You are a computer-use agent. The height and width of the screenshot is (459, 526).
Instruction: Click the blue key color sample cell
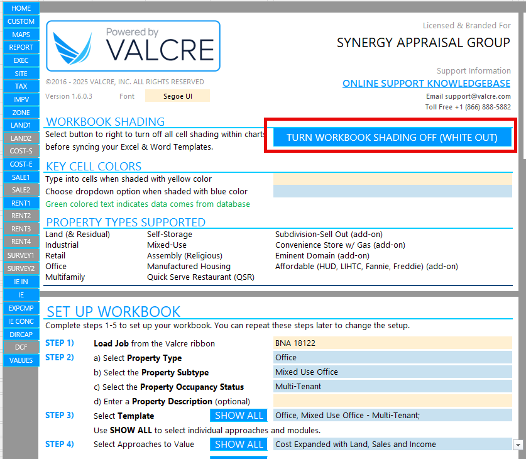[x=393, y=191]
